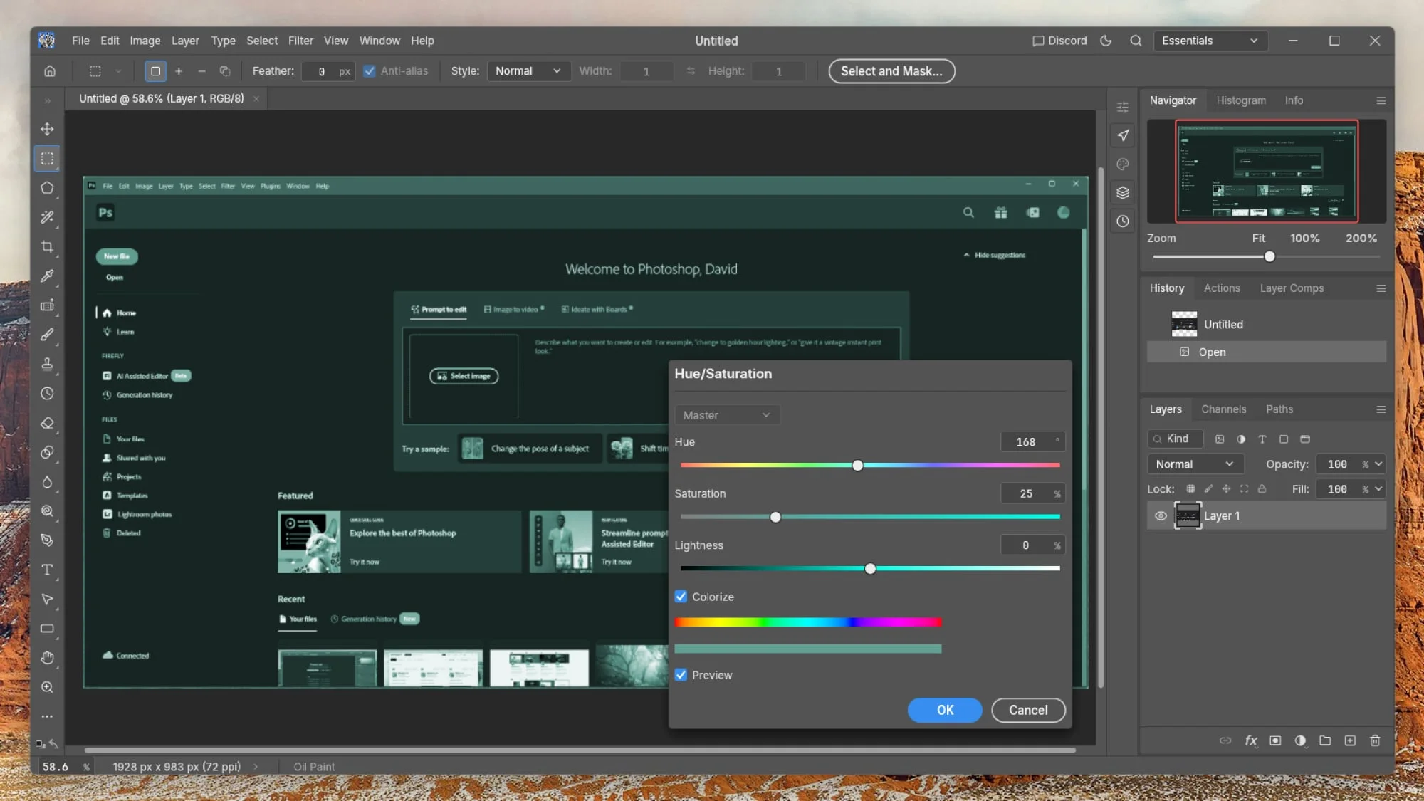
Task: Create a new group folder icon
Action: [1325, 740]
